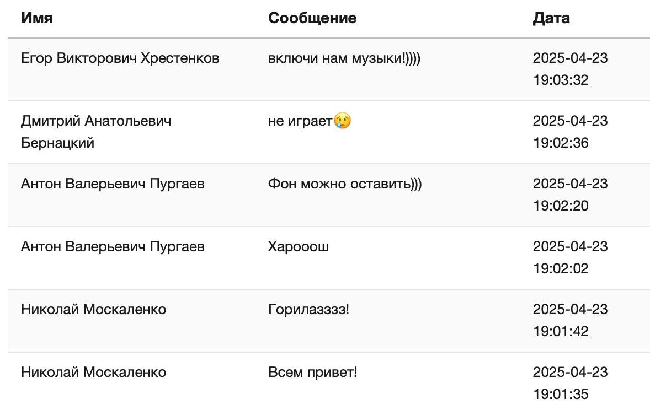Select Николай Москаленко in Всем привет! row

[x=94, y=372]
